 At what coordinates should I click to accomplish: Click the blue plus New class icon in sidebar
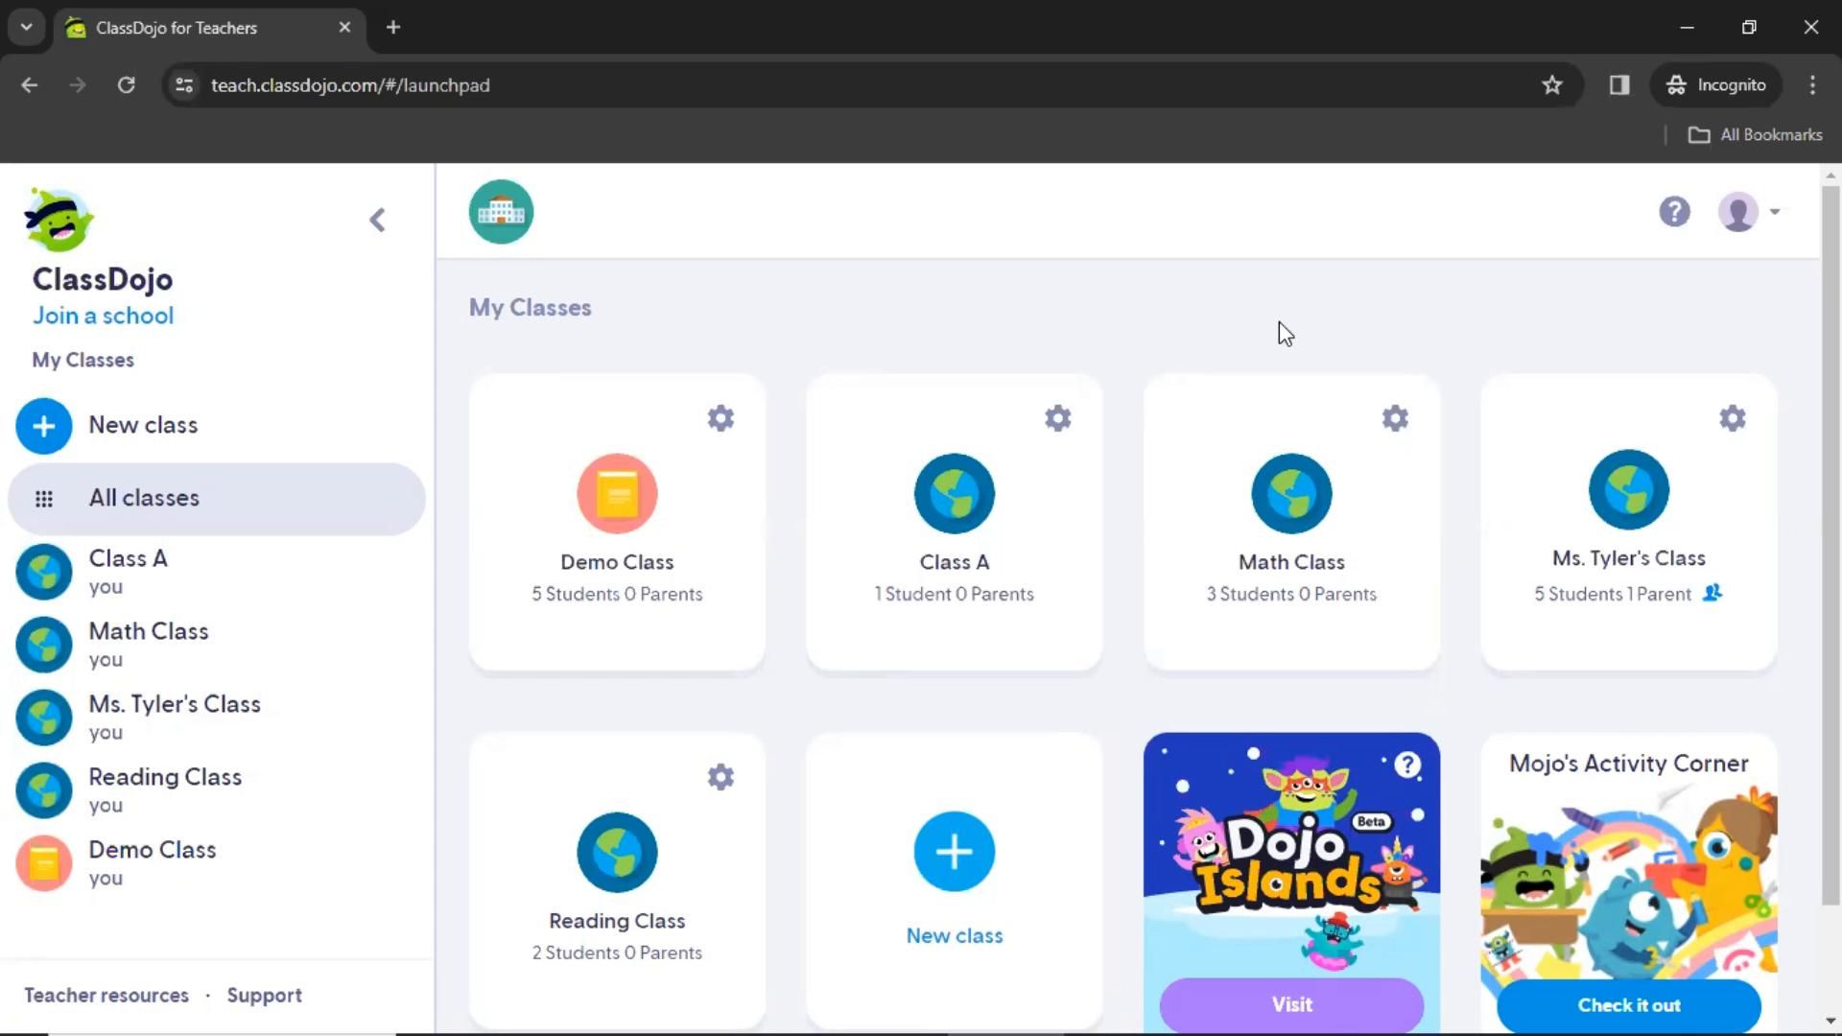[x=43, y=426]
